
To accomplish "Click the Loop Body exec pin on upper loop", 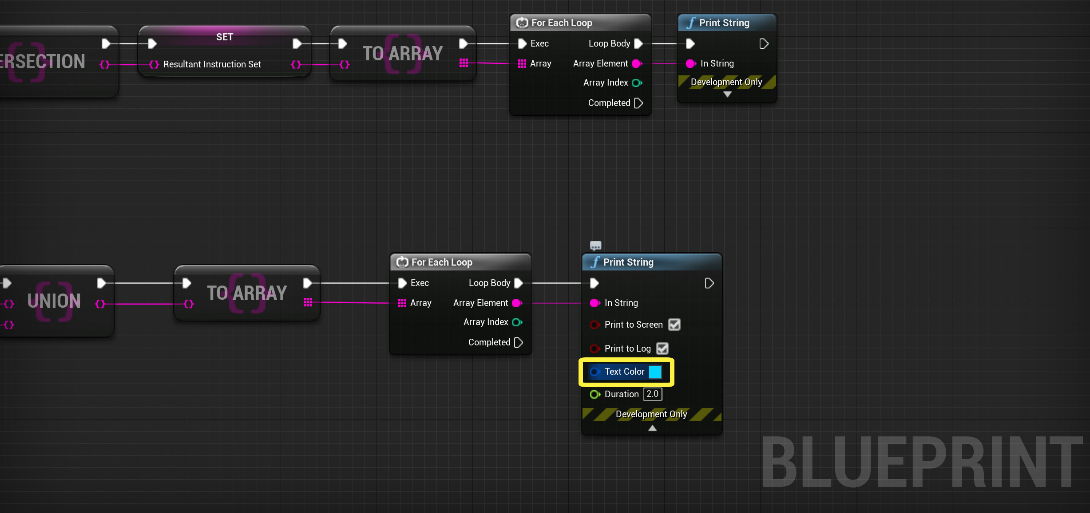I will 638,44.
